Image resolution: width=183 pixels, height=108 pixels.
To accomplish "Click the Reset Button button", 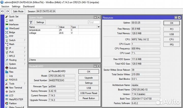I will [x=89, y=98].
